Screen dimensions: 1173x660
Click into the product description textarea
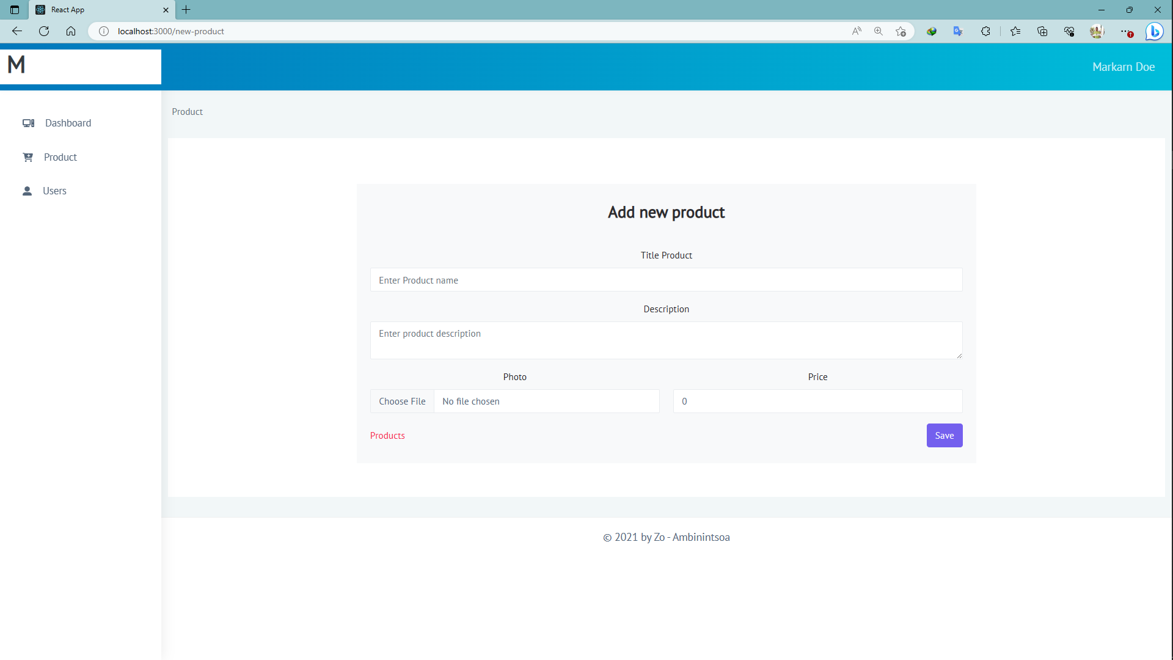click(x=666, y=340)
